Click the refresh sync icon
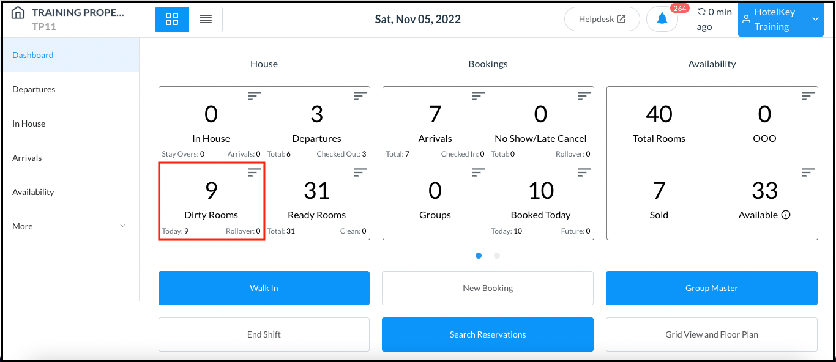The image size is (836, 362). click(701, 12)
